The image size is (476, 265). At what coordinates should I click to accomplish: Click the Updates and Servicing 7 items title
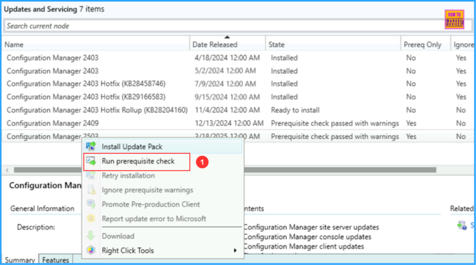coord(54,9)
